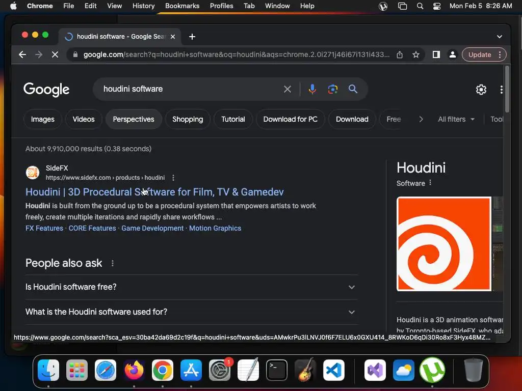Screen dimensions: 522x391
Task: Open the Chrome side panel
Action: point(436,54)
